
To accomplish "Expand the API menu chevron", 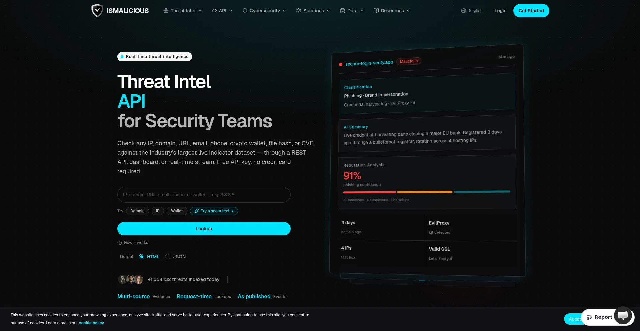I will [231, 11].
